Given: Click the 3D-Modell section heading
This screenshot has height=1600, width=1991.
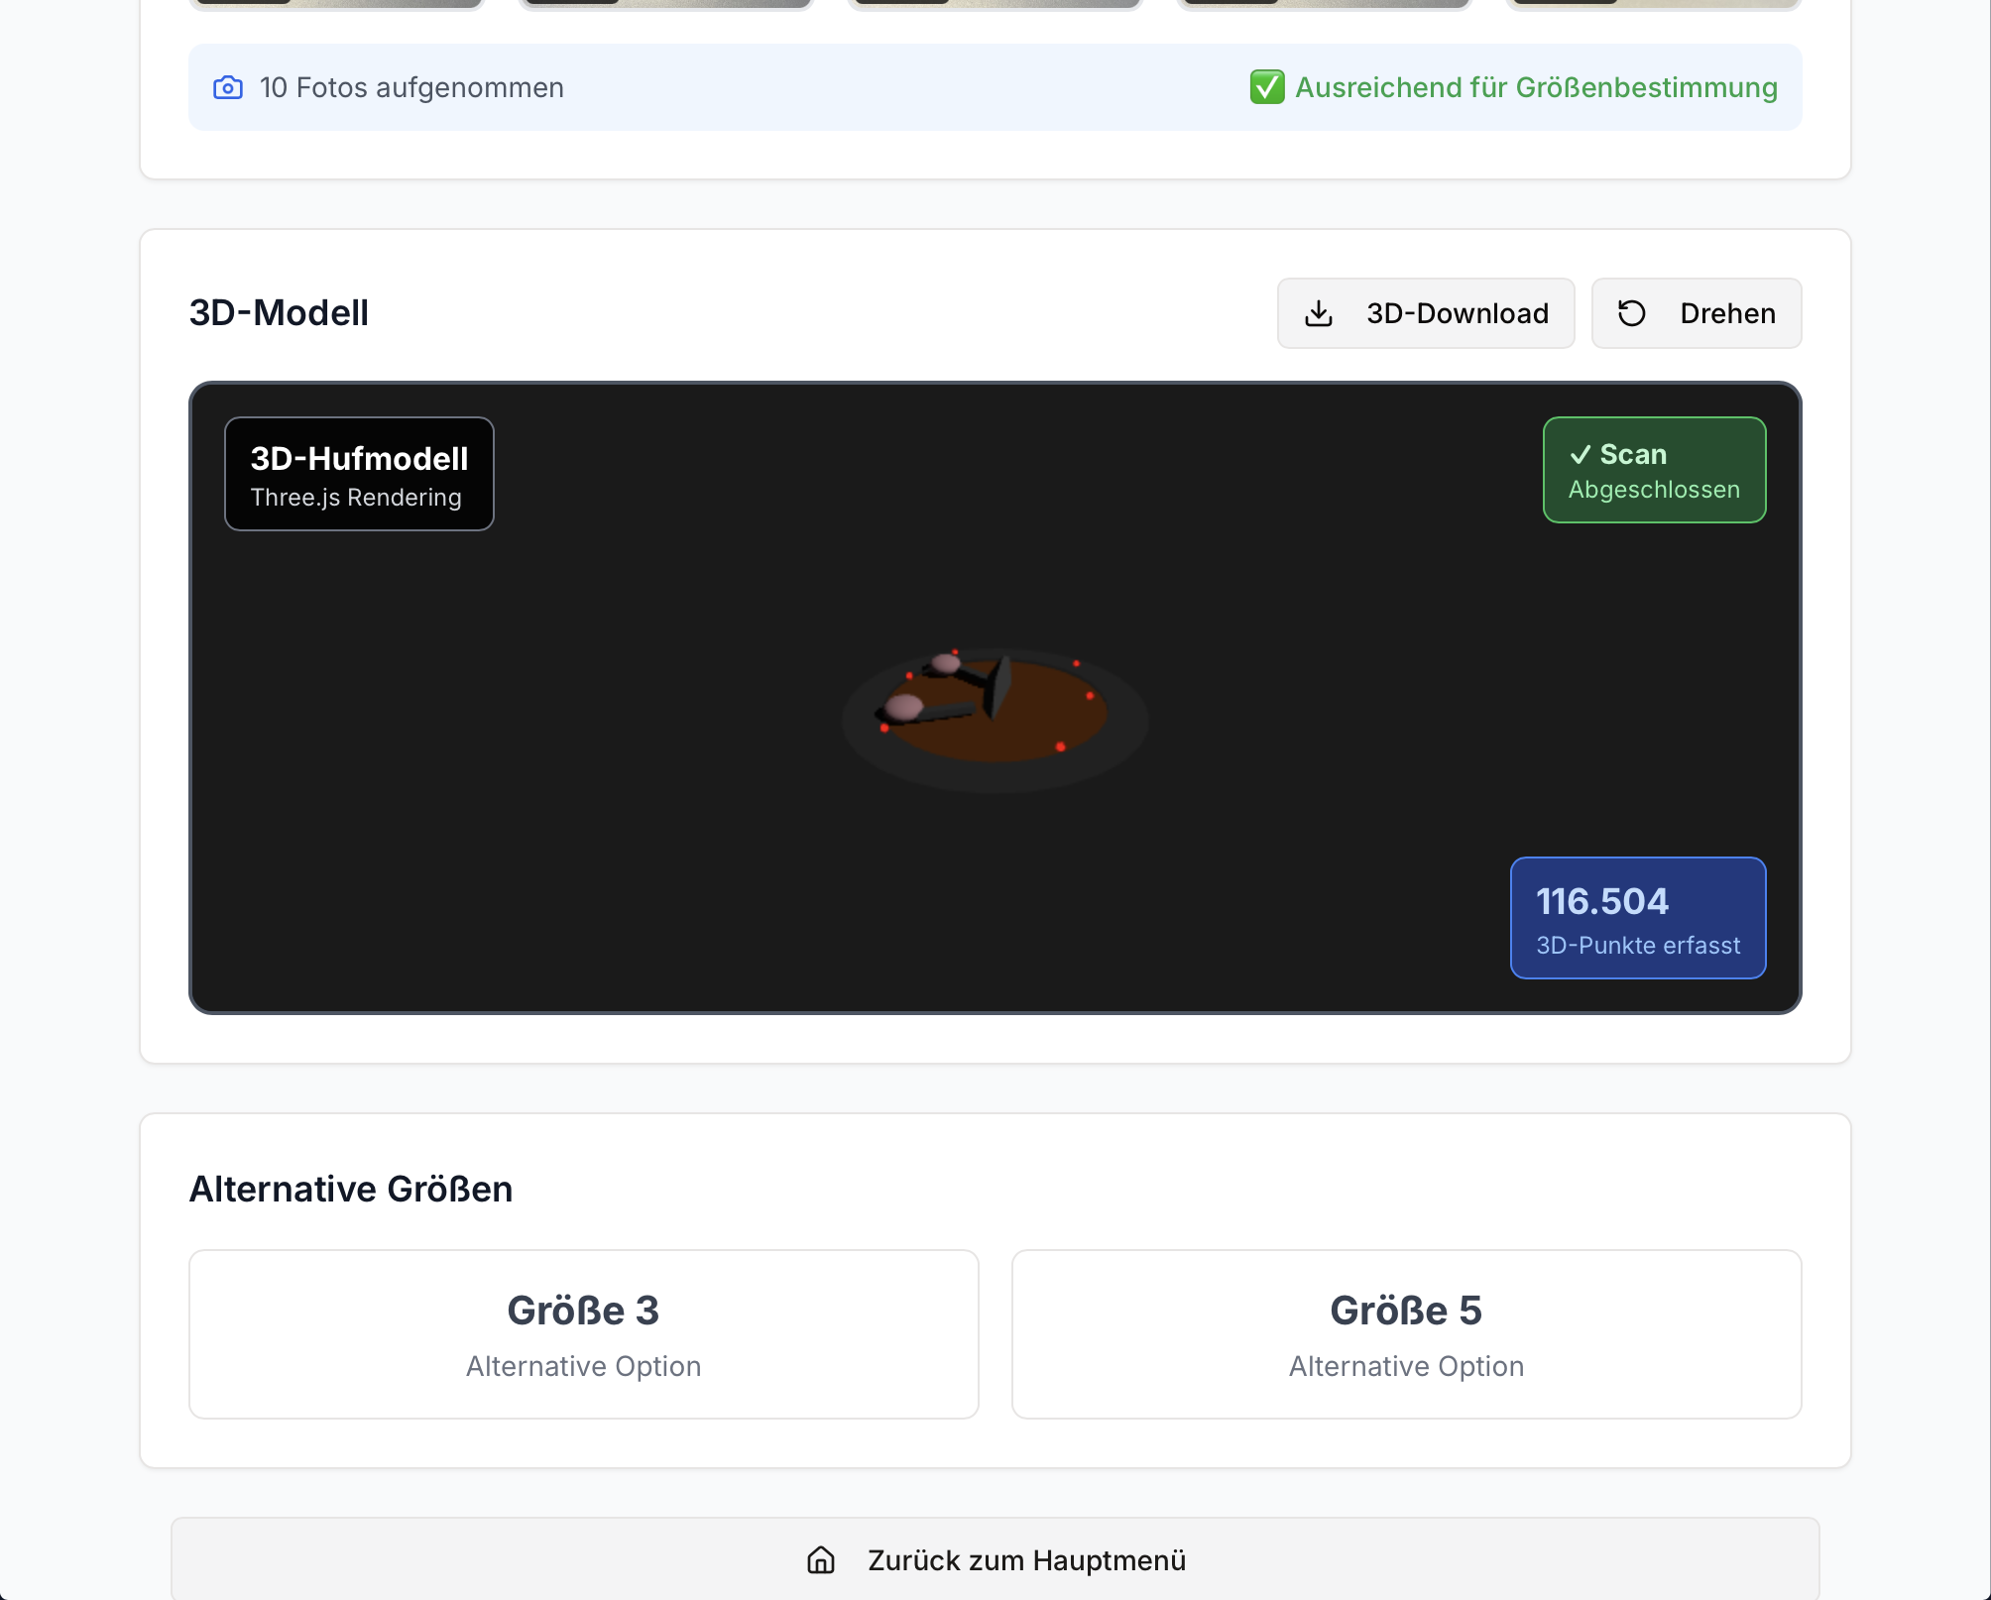Looking at the screenshot, I should [x=279, y=313].
